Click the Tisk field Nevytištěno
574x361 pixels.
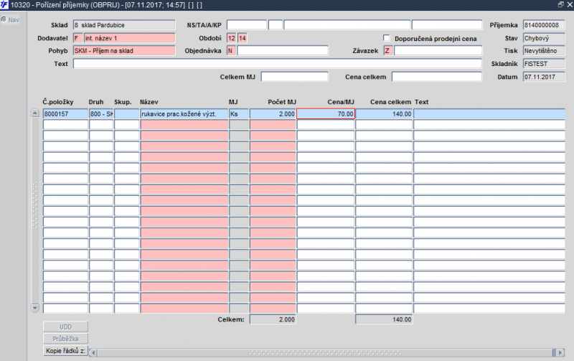[x=544, y=50]
